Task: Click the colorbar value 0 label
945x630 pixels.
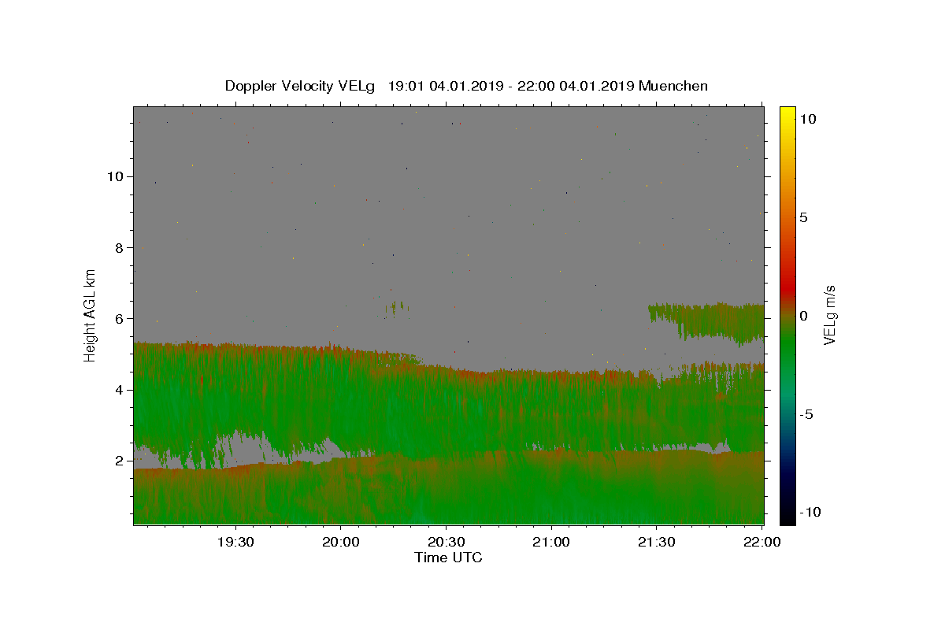Action: pyautogui.click(x=803, y=316)
